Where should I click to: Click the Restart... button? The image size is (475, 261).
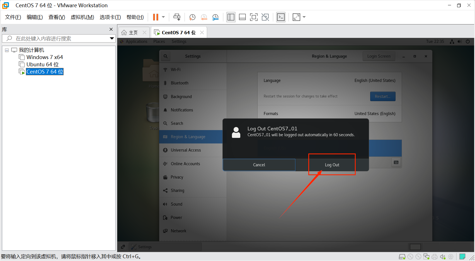(383, 96)
